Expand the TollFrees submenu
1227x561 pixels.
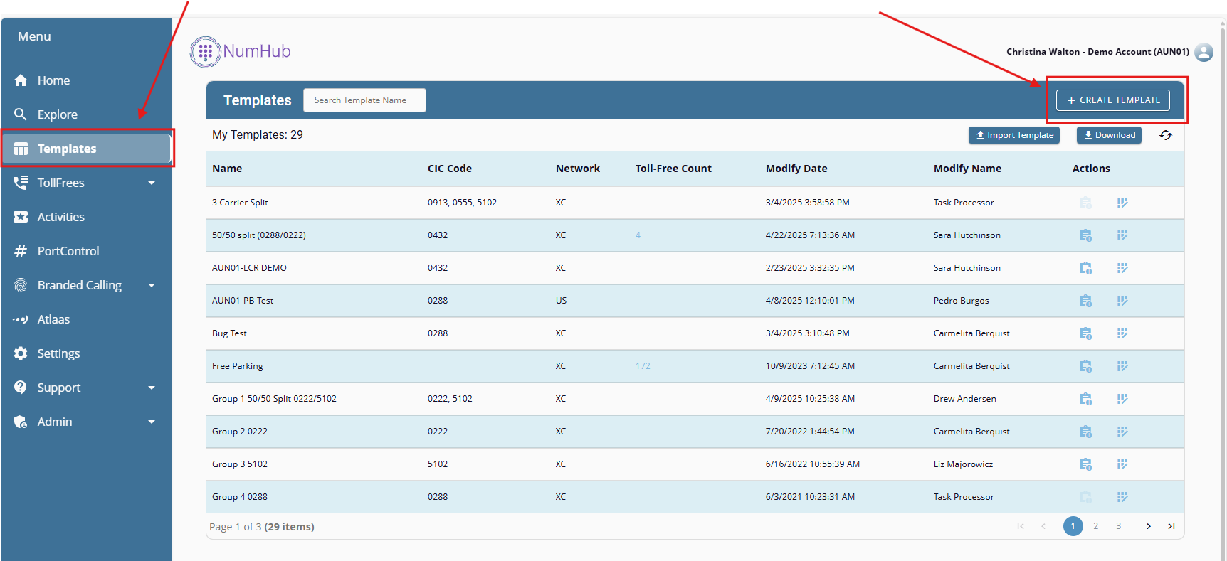pyautogui.click(x=151, y=183)
